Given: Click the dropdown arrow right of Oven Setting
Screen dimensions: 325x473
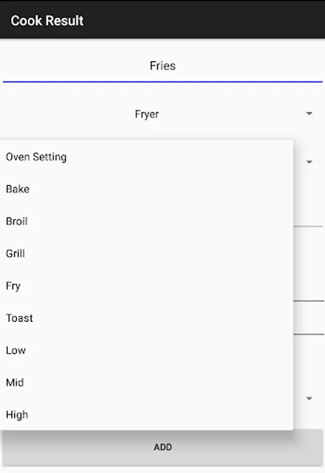Looking at the screenshot, I should click(x=309, y=162).
